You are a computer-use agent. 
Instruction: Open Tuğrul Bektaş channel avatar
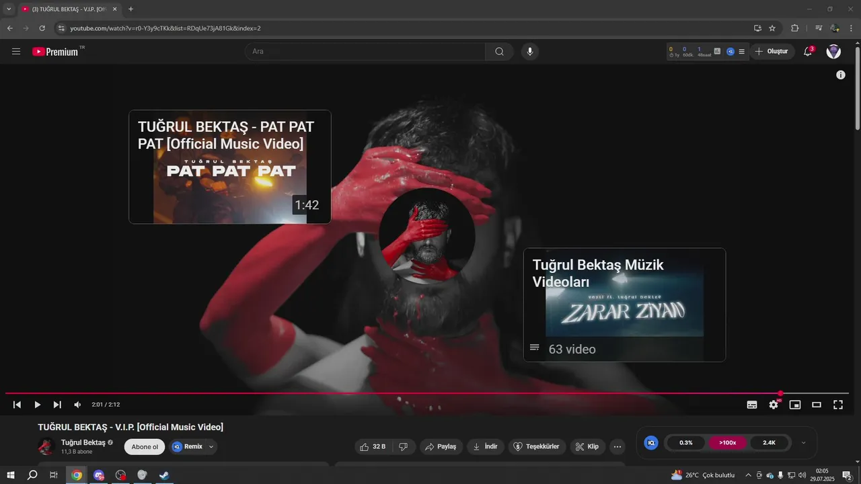coord(46,446)
